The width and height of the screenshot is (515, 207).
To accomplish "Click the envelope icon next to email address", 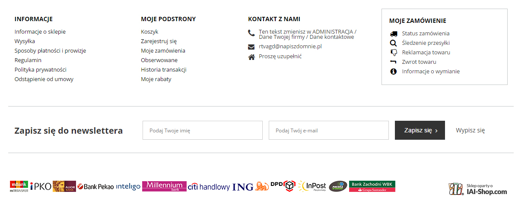I will coord(251,47).
